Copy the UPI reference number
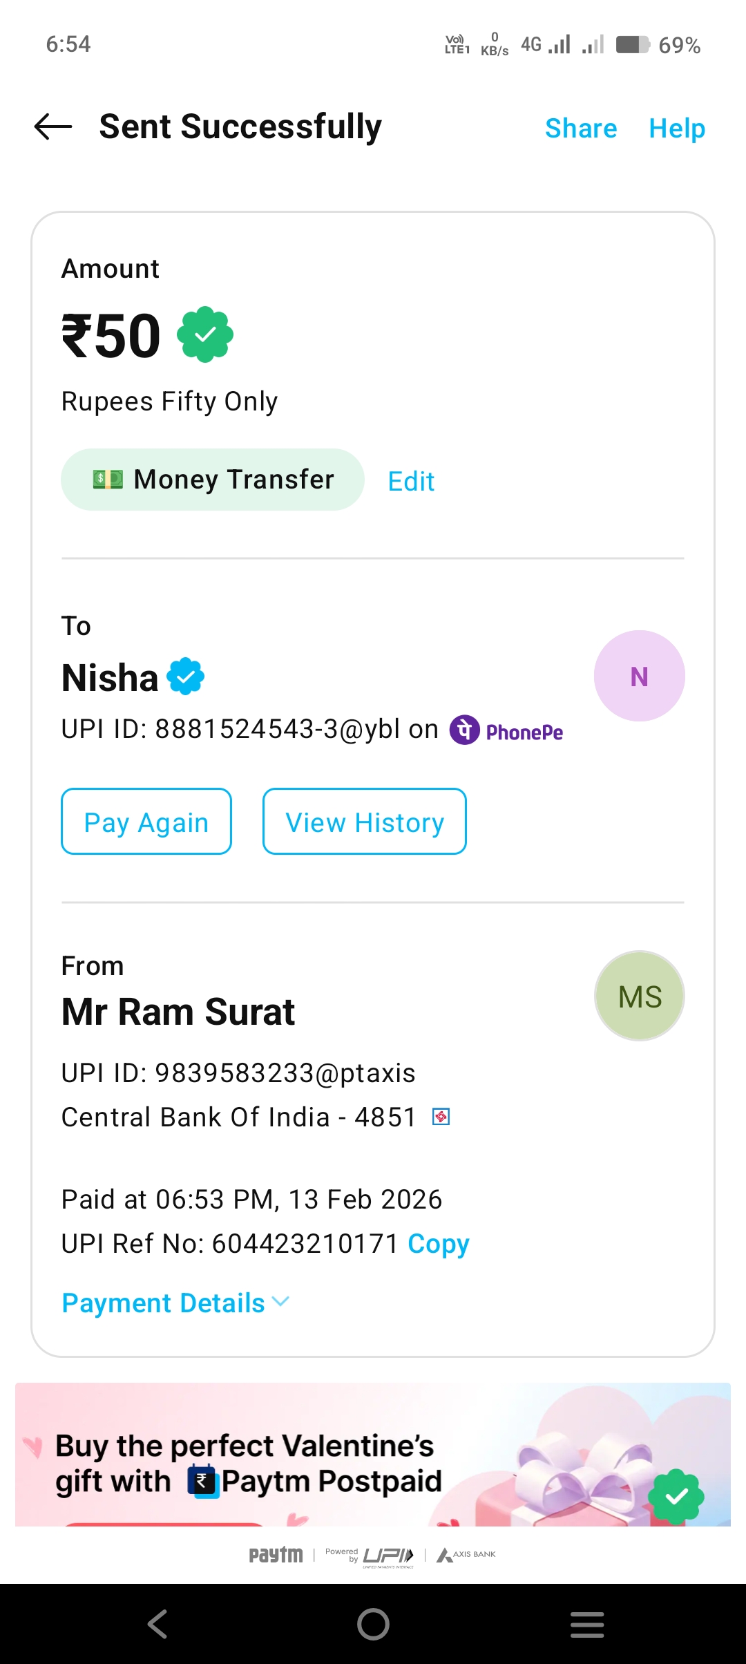The width and height of the screenshot is (746, 1664). coord(439,1244)
